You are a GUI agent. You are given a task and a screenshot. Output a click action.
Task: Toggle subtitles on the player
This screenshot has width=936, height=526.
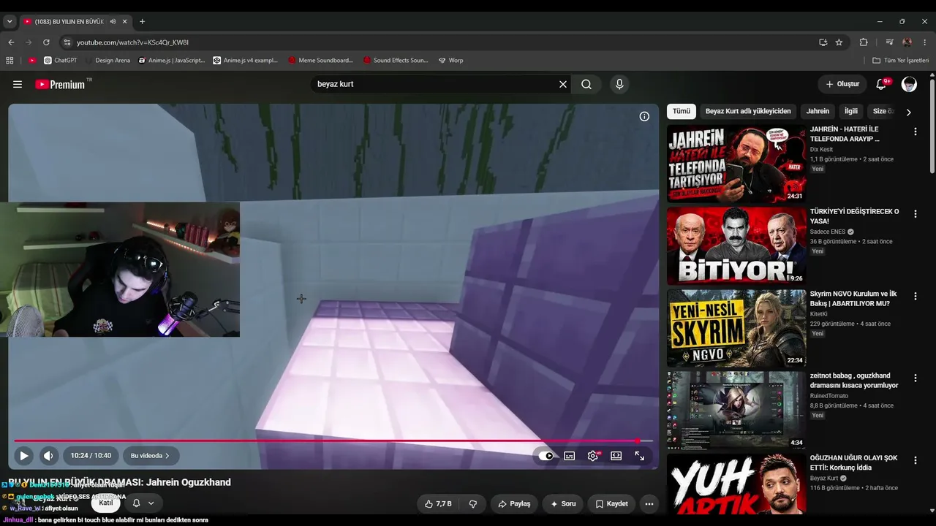569,456
